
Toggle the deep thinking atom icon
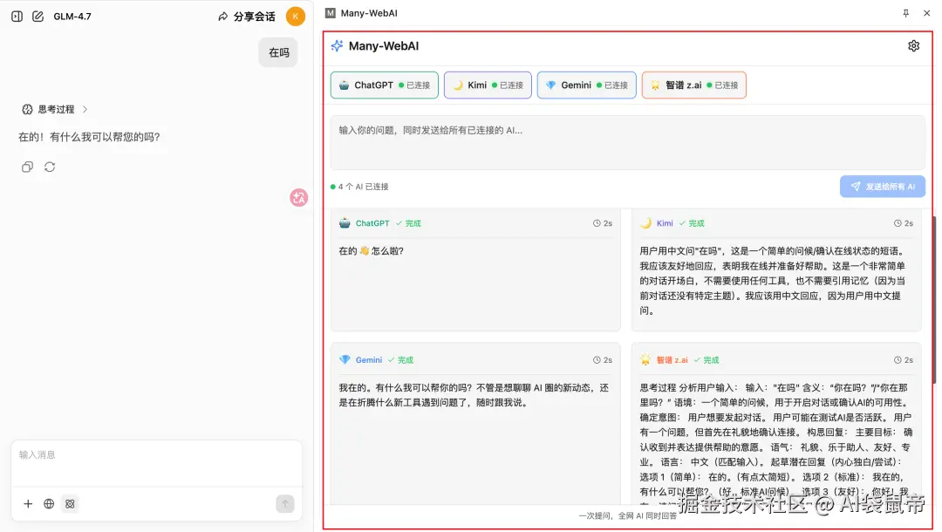pyautogui.click(x=70, y=503)
